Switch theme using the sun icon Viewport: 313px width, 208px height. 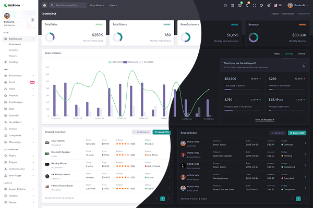coord(225,5)
